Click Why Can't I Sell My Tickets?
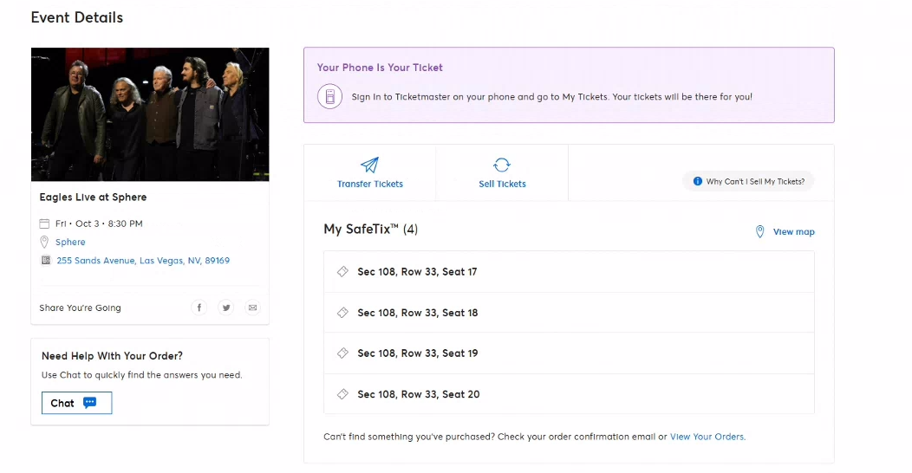 [x=748, y=181]
